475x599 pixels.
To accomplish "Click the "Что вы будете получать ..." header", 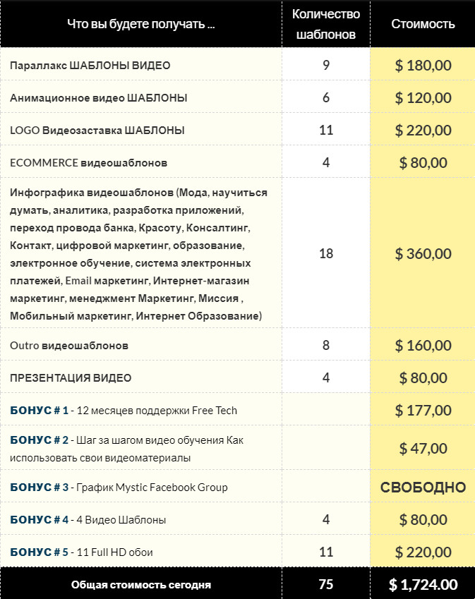I will coord(141,24).
